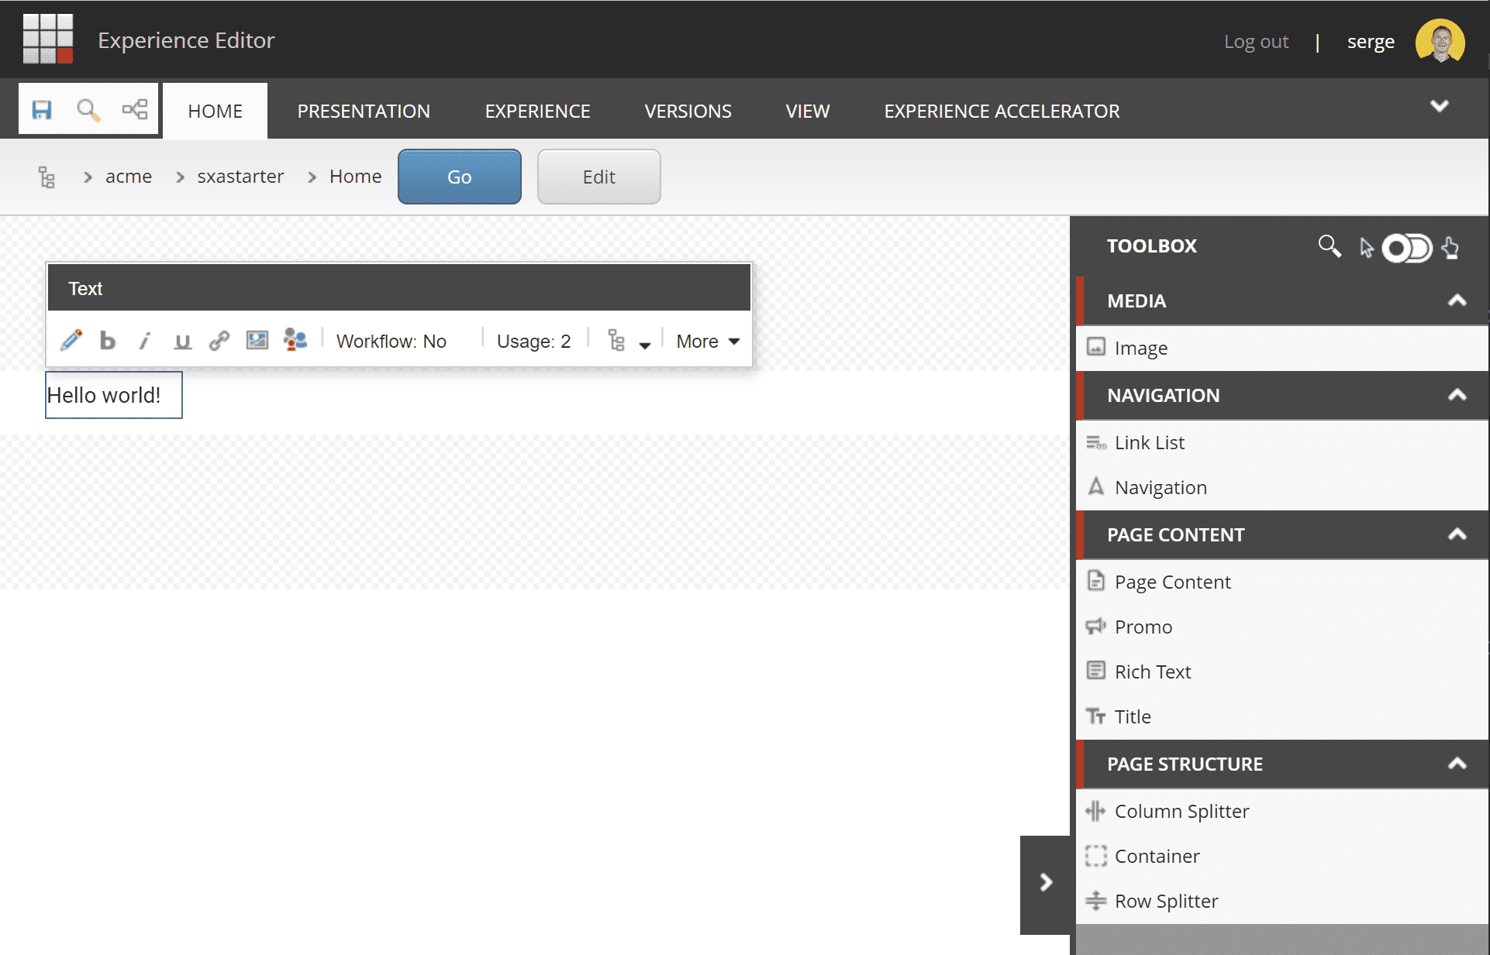This screenshot has height=955, width=1490.
Task: Apply italic formatting in Text toolbar
Action: pyautogui.click(x=145, y=341)
